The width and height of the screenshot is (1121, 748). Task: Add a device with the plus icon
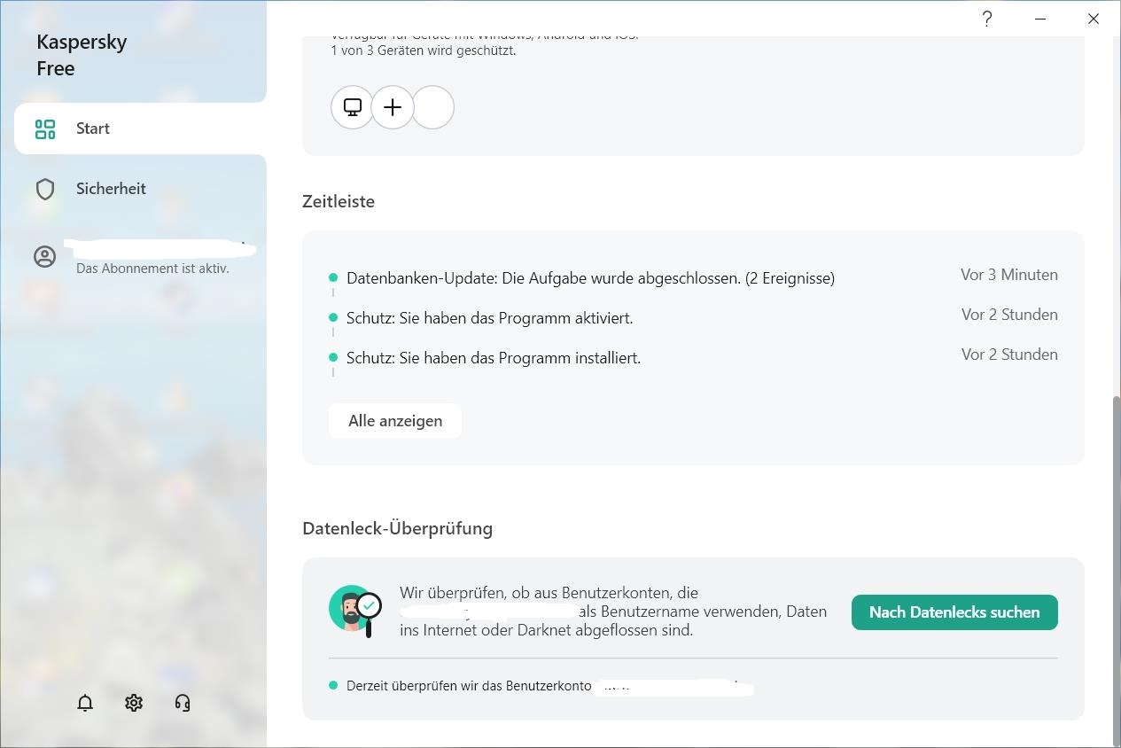coord(393,107)
